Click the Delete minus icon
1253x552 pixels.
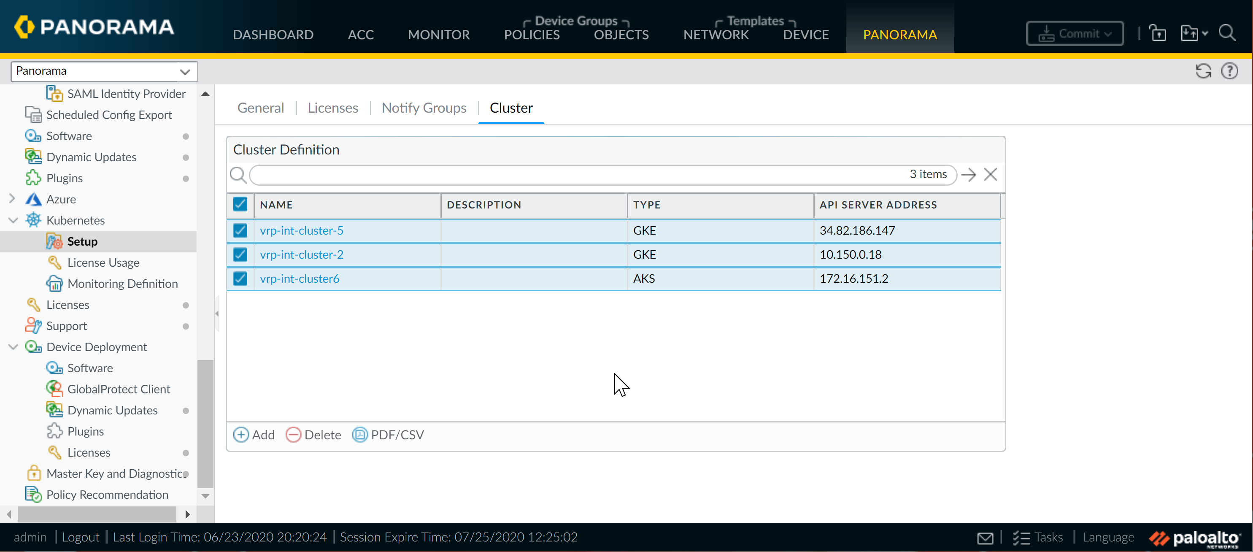293,434
